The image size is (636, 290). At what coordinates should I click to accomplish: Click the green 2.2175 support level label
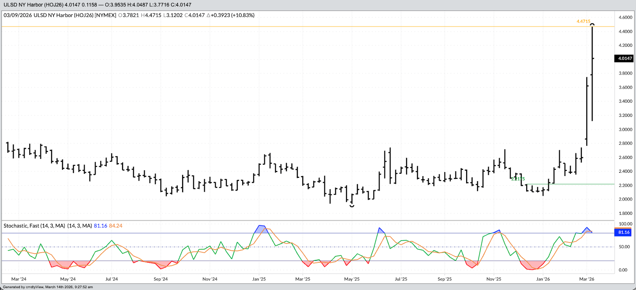point(518,179)
